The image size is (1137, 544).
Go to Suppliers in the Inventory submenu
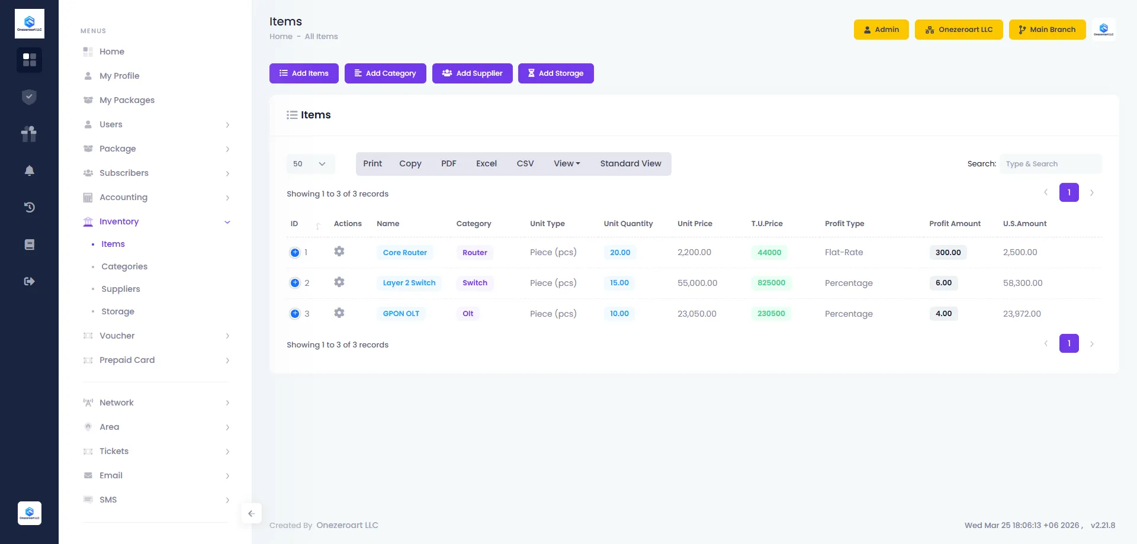point(121,289)
